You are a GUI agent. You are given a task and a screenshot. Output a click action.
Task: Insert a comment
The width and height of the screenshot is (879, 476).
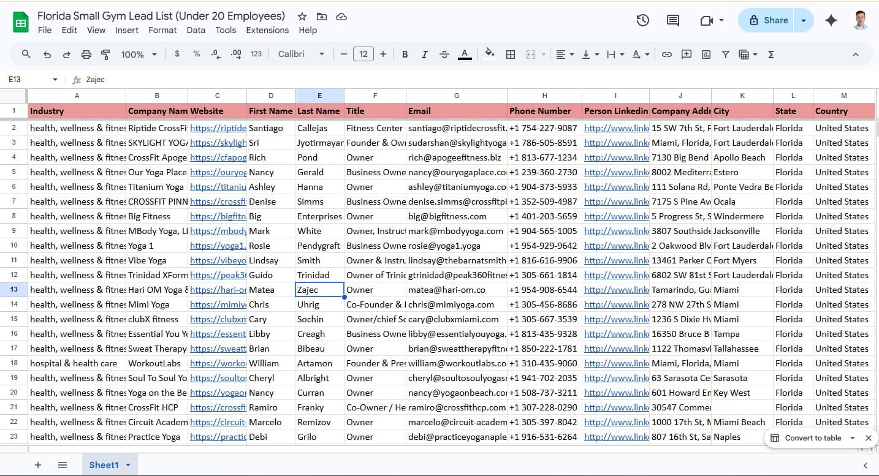686,54
